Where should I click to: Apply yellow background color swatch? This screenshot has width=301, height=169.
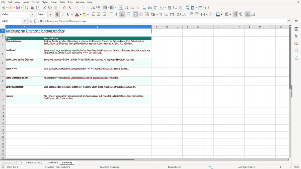(84, 15)
